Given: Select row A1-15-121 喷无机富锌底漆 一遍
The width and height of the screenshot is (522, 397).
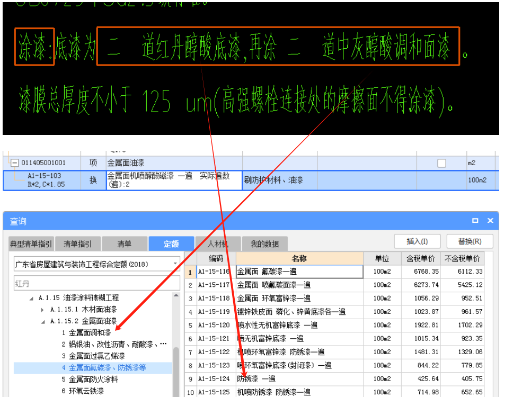Looking at the screenshot, I should [x=334, y=338].
